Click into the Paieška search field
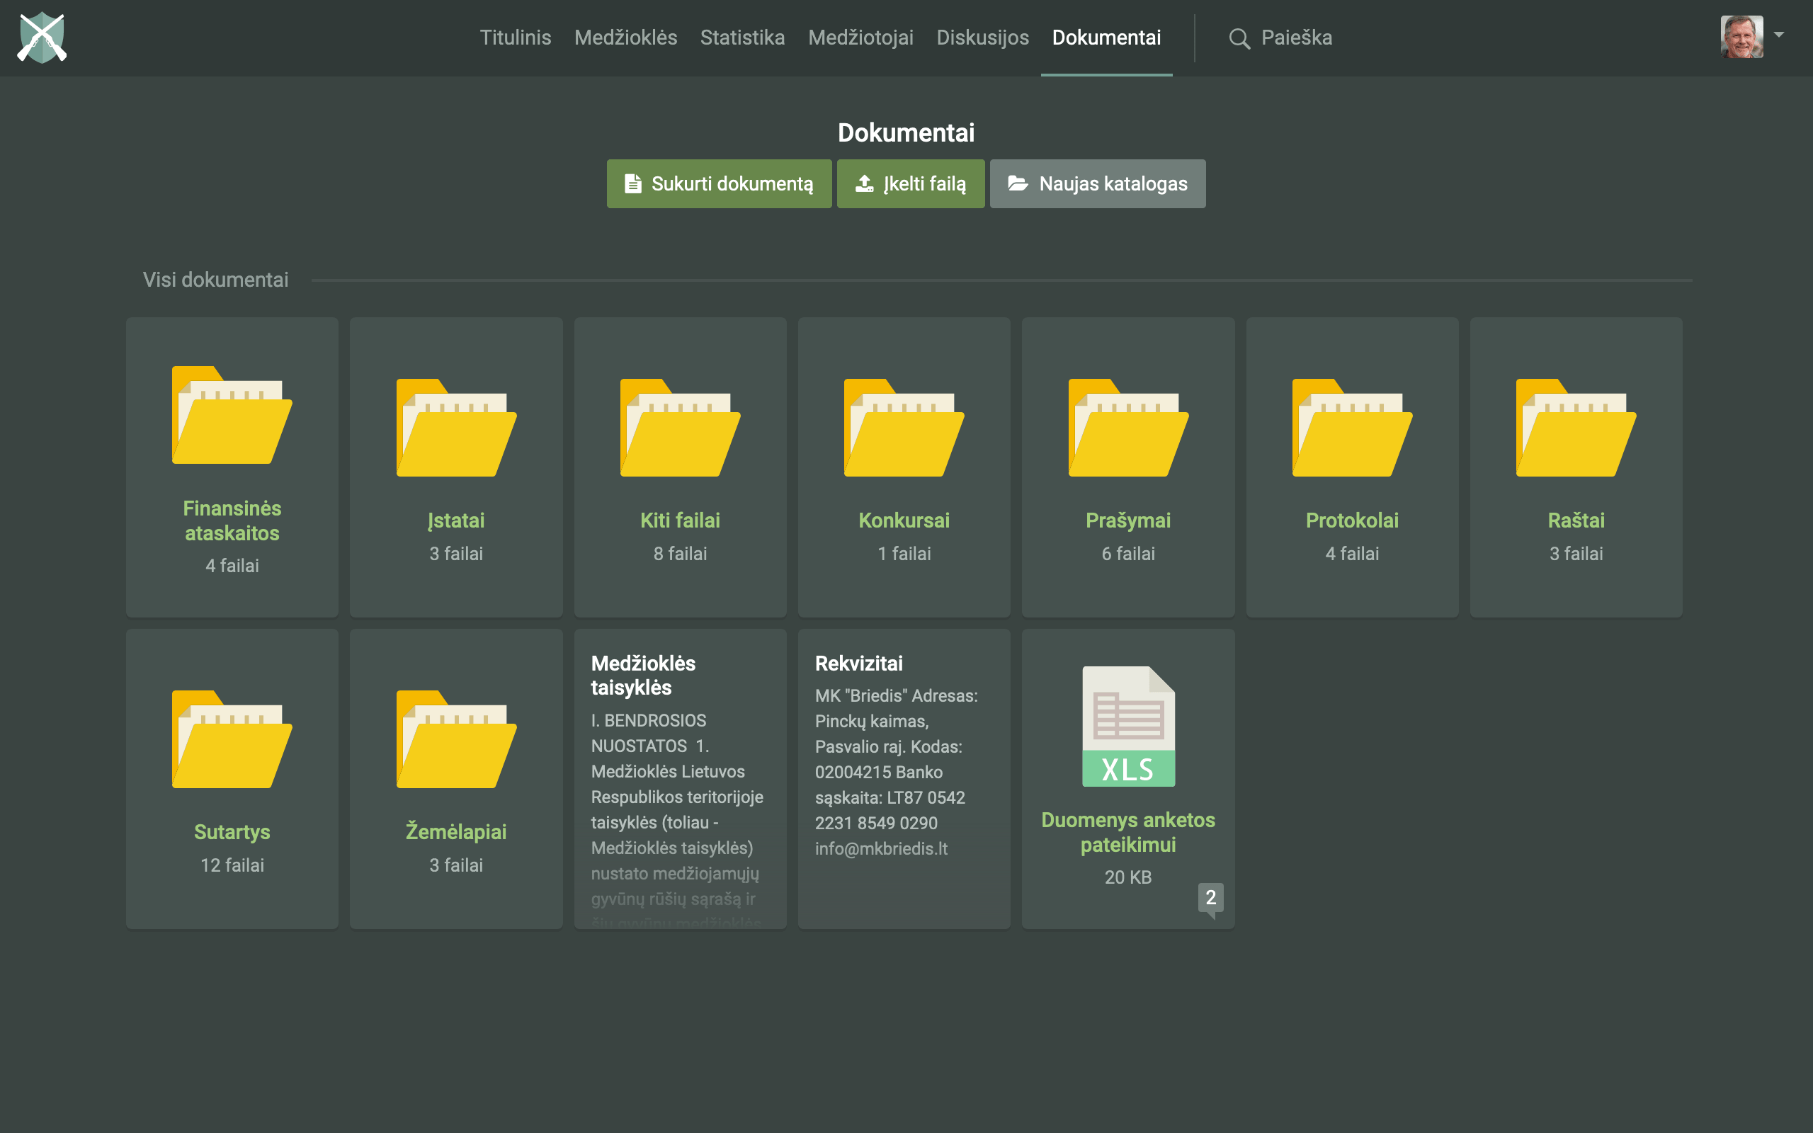This screenshot has height=1133, width=1813. 1296,38
